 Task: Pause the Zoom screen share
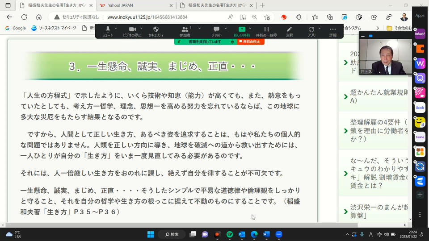pyautogui.click(x=266, y=32)
